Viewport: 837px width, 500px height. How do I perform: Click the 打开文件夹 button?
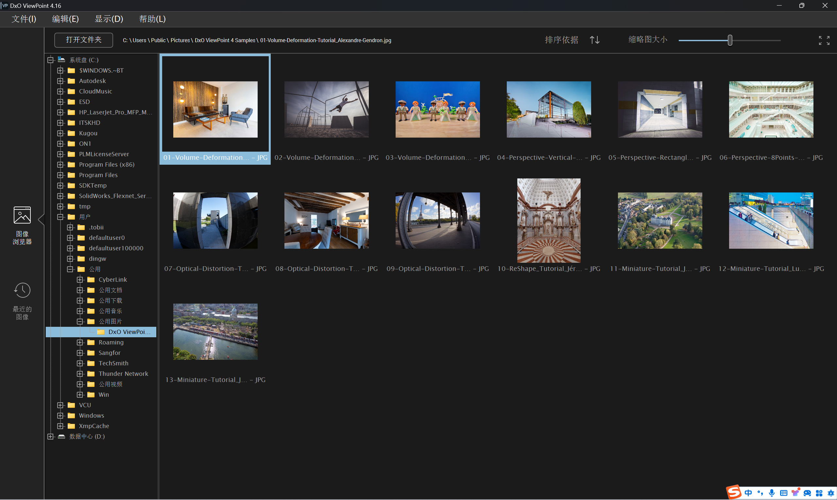84,40
